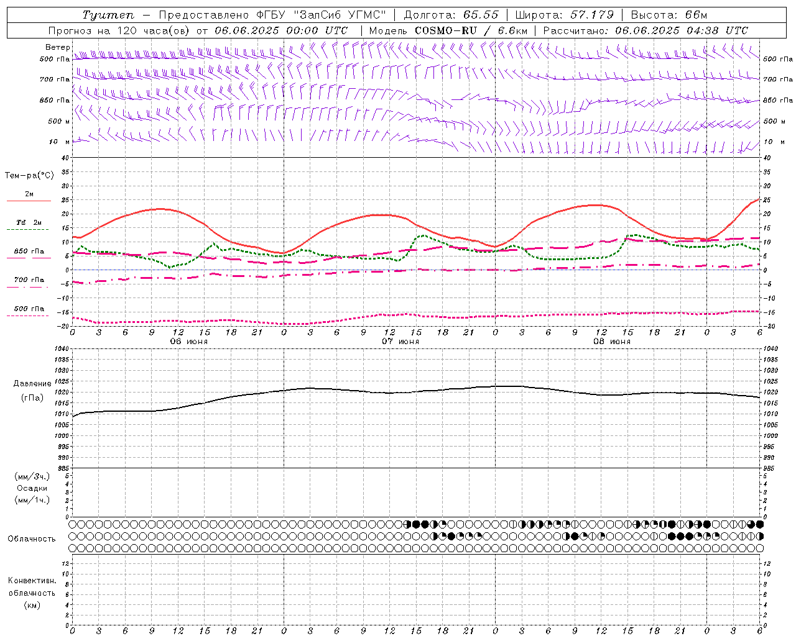Click the "Осадки" precipitation label
The image size is (796, 636).
coord(32,488)
